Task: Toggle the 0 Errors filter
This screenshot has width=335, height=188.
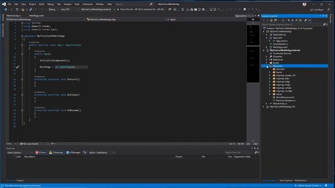Action: pyautogui.click(x=41, y=152)
